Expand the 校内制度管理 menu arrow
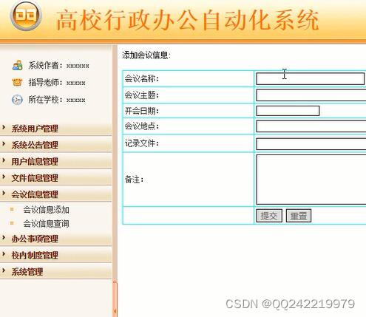The width and height of the screenshot is (366, 317). tap(4, 254)
